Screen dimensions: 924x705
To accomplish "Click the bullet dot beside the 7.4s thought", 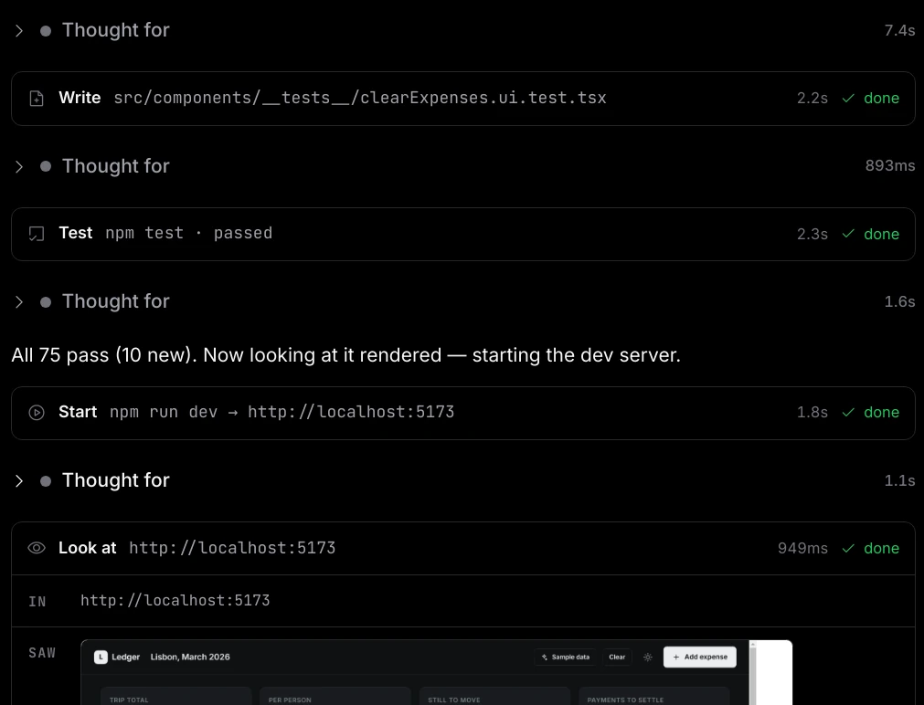I will [46, 31].
